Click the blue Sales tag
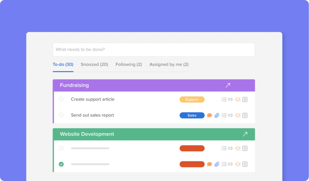This screenshot has height=181, width=309. tap(192, 115)
